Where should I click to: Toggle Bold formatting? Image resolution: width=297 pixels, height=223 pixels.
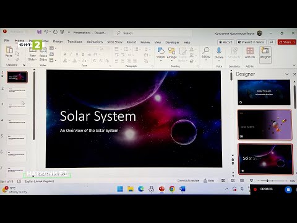pyautogui.click(x=65, y=54)
